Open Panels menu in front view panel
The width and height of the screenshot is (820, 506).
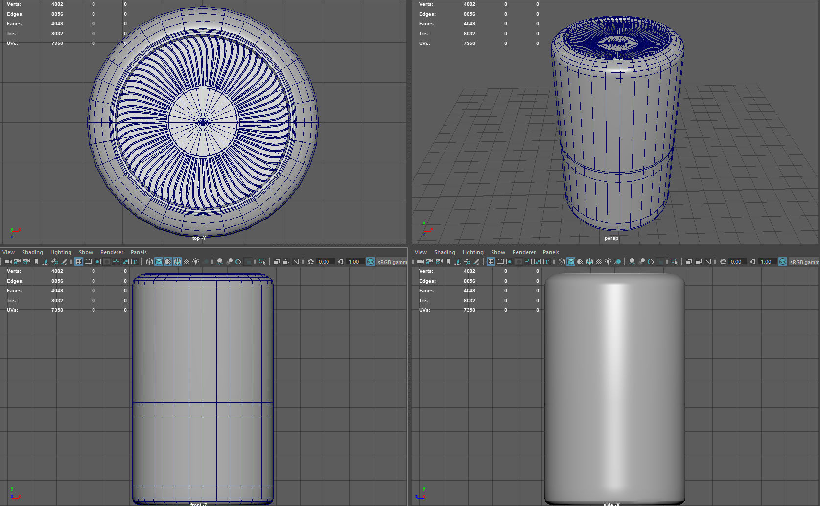[139, 252]
